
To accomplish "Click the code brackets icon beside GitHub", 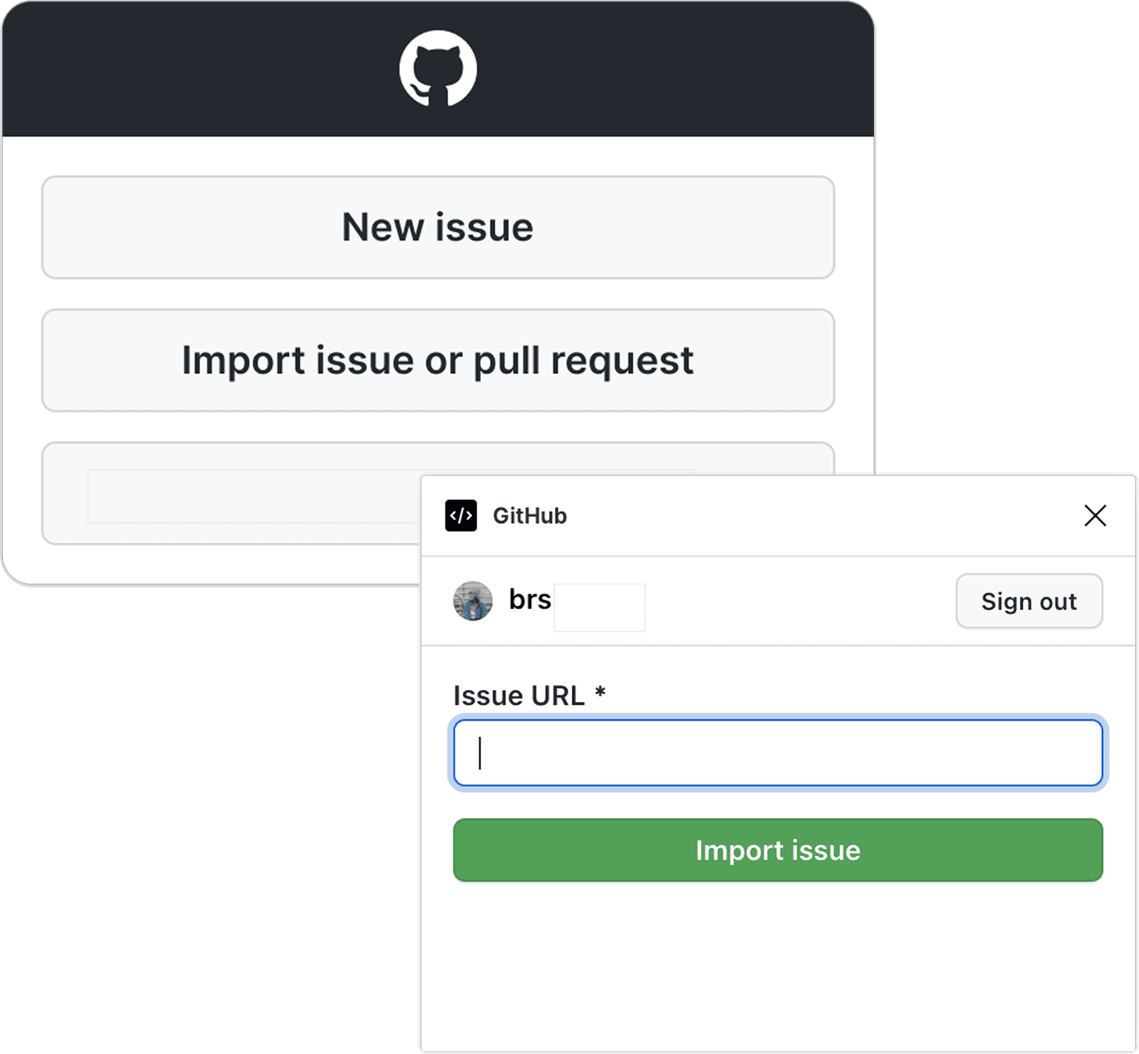I will (461, 516).
